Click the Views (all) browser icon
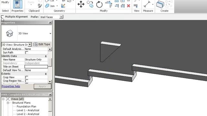Screen dimensions: 207x116 tap(8, 99)
